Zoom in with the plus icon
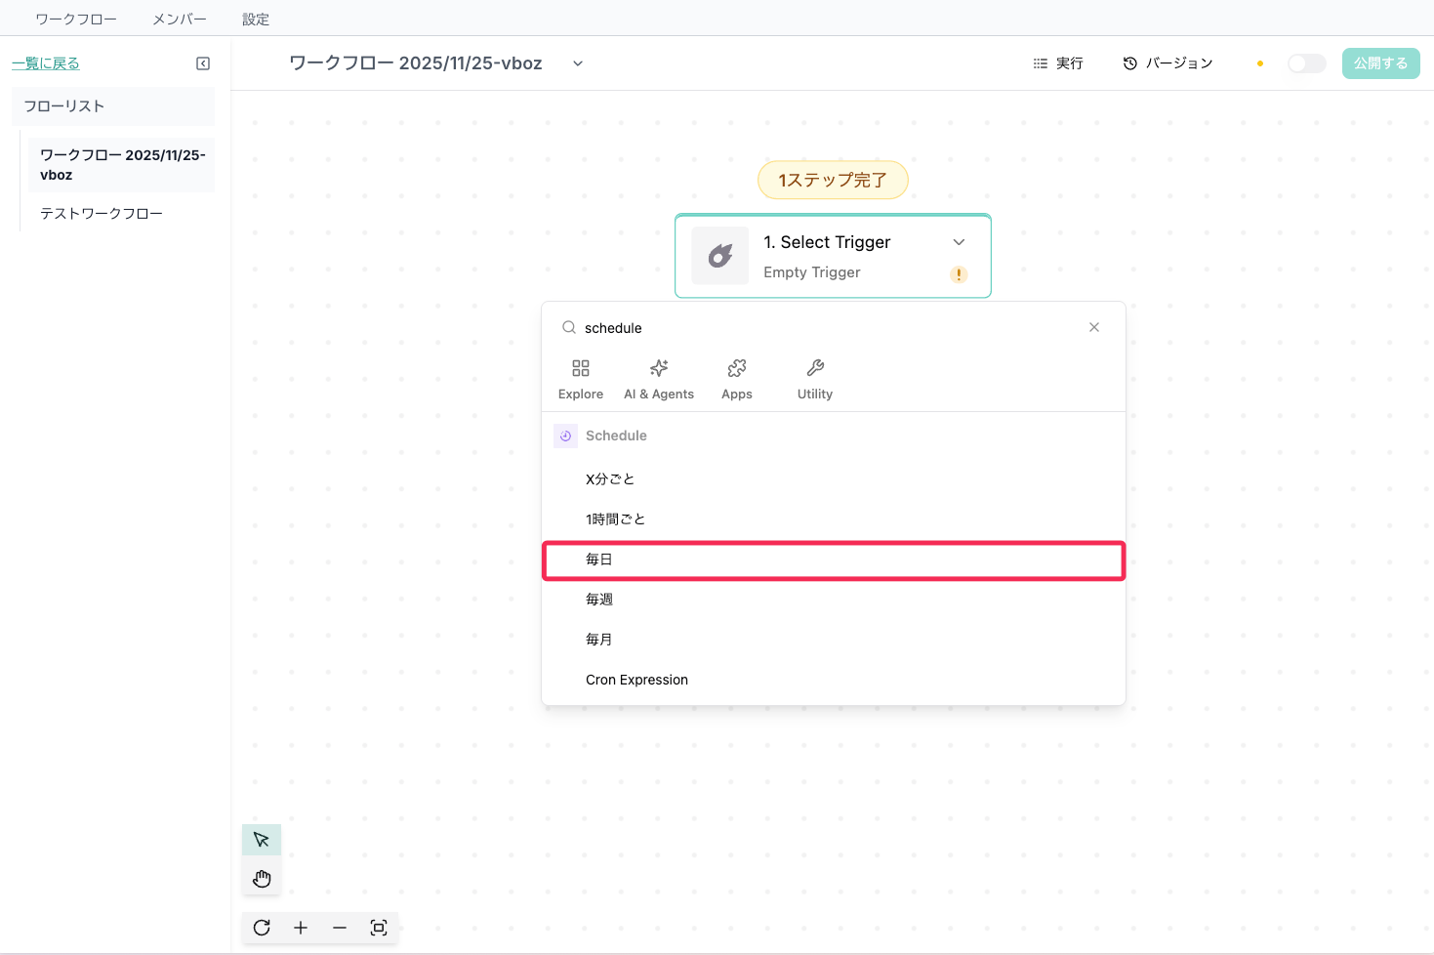The height and width of the screenshot is (955, 1434). pos(301,928)
